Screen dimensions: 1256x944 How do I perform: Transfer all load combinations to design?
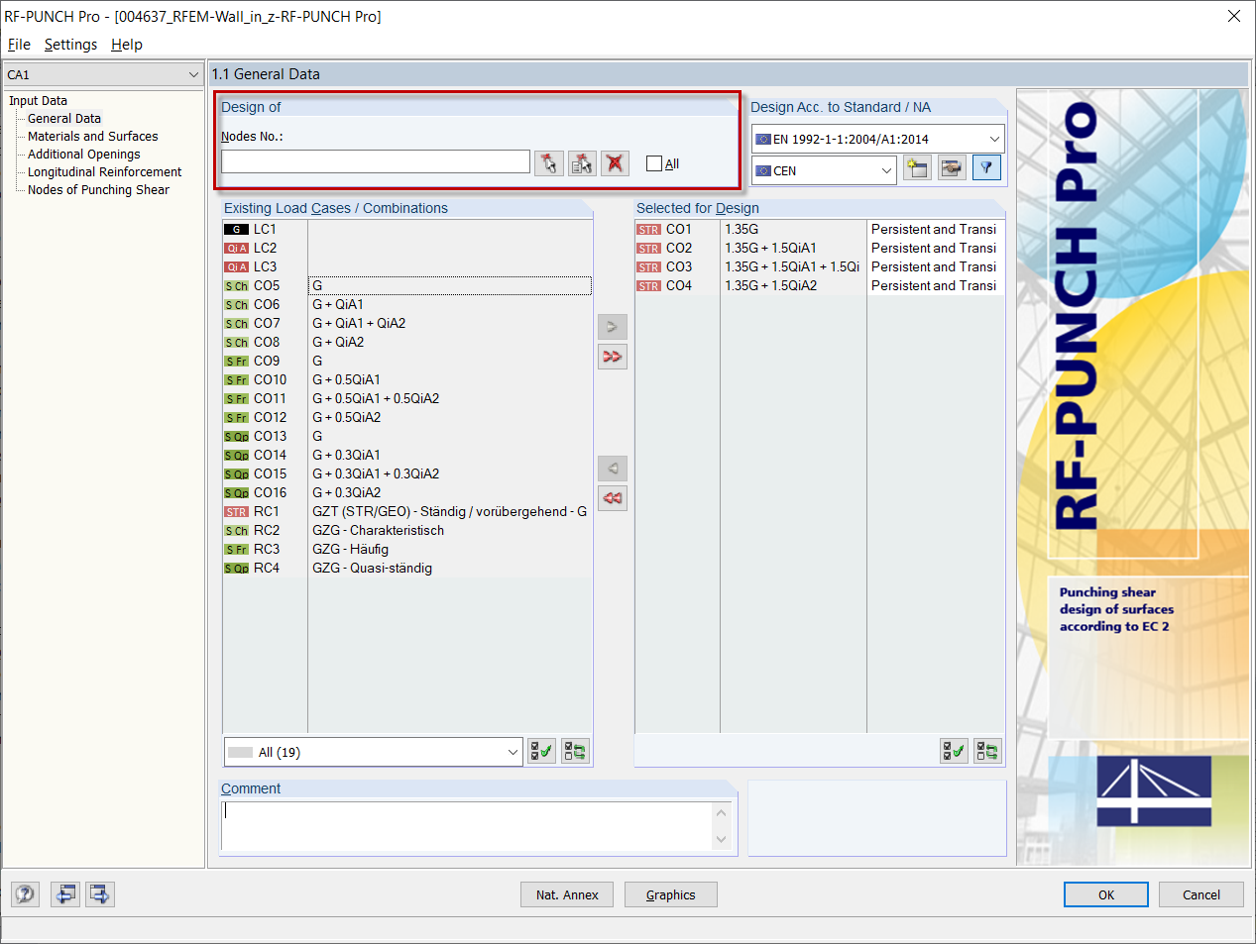pyautogui.click(x=612, y=357)
